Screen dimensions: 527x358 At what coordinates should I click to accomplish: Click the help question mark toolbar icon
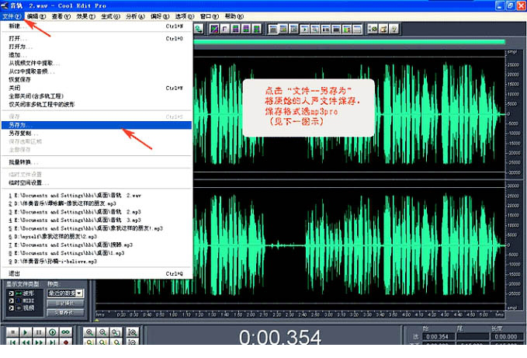coord(394,30)
